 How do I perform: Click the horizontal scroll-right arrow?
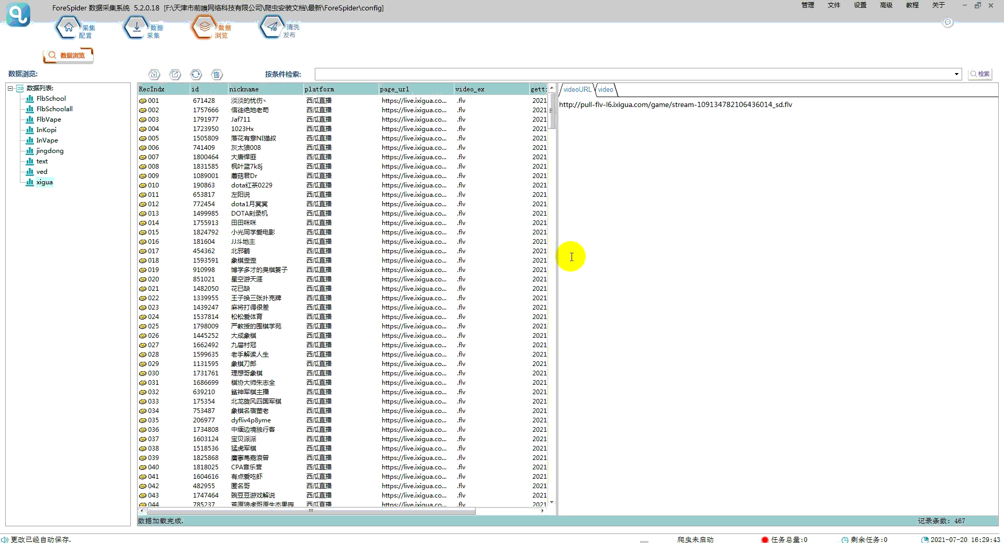tap(542, 511)
